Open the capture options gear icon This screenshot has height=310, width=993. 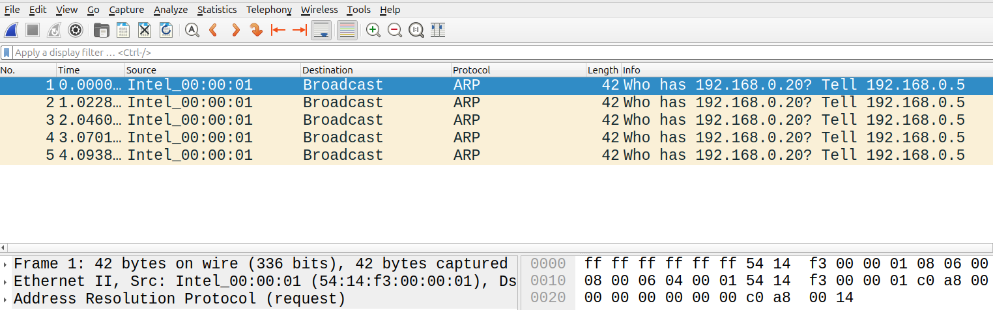76,30
